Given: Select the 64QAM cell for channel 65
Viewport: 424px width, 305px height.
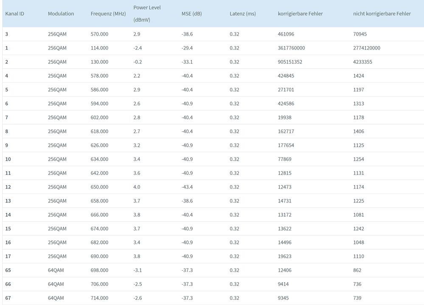Looking at the screenshot, I should coord(56,270).
